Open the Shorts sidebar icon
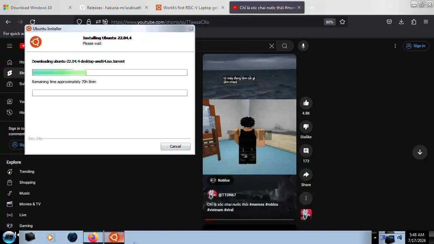The width and height of the screenshot is (434, 244). click(x=10, y=73)
